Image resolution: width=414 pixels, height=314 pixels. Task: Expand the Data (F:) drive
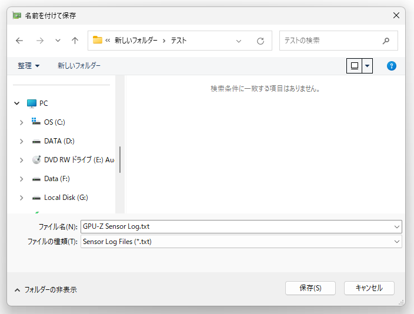[21, 179]
